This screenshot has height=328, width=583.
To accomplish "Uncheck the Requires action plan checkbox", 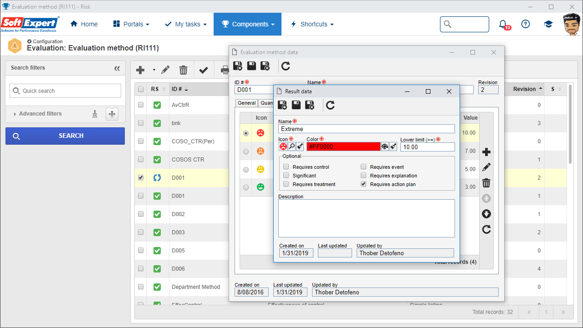I will [x=363, y=184].
